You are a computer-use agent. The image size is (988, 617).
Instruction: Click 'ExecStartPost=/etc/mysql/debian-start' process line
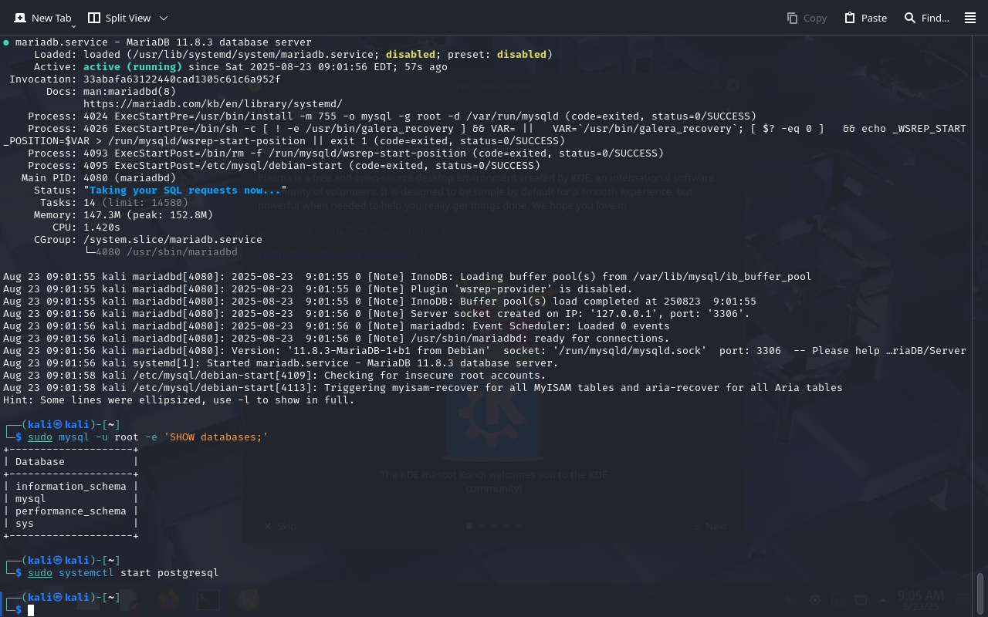click(284, 166)
